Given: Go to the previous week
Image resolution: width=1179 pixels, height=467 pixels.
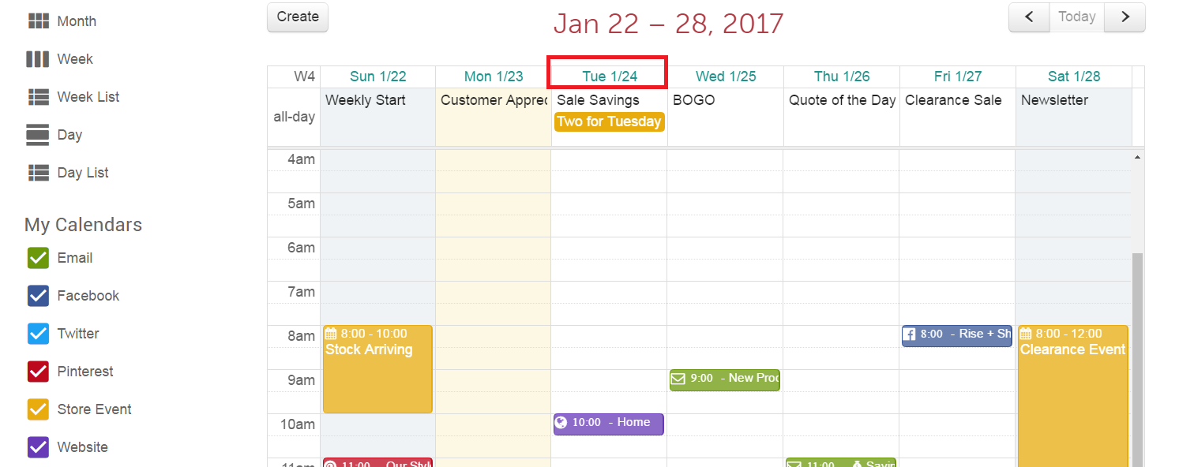Looking at the screenshot, I should tap(1029, 17).
